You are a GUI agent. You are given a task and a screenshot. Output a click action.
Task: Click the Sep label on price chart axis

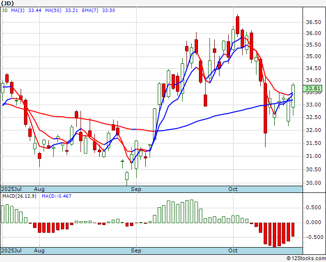pyautogui.click(x=136, y=189)
